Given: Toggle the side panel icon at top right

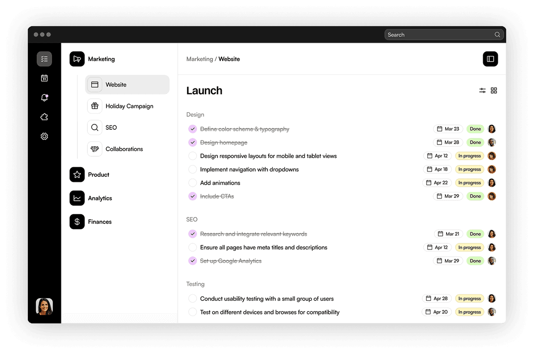Looking at the screenshot, I should click(x=491, y=59).
